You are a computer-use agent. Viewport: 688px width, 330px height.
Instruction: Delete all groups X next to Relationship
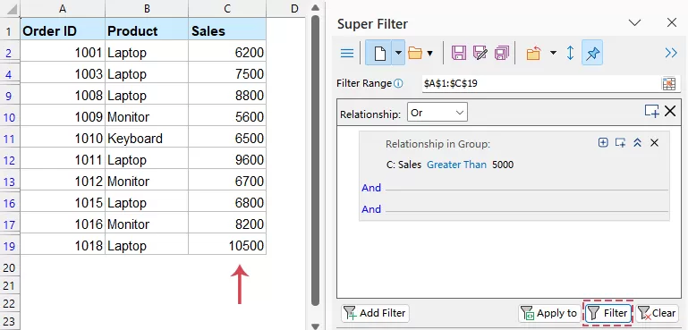point(670,112)
